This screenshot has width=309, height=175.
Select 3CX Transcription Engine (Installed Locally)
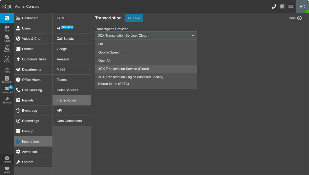pos(131,77)
